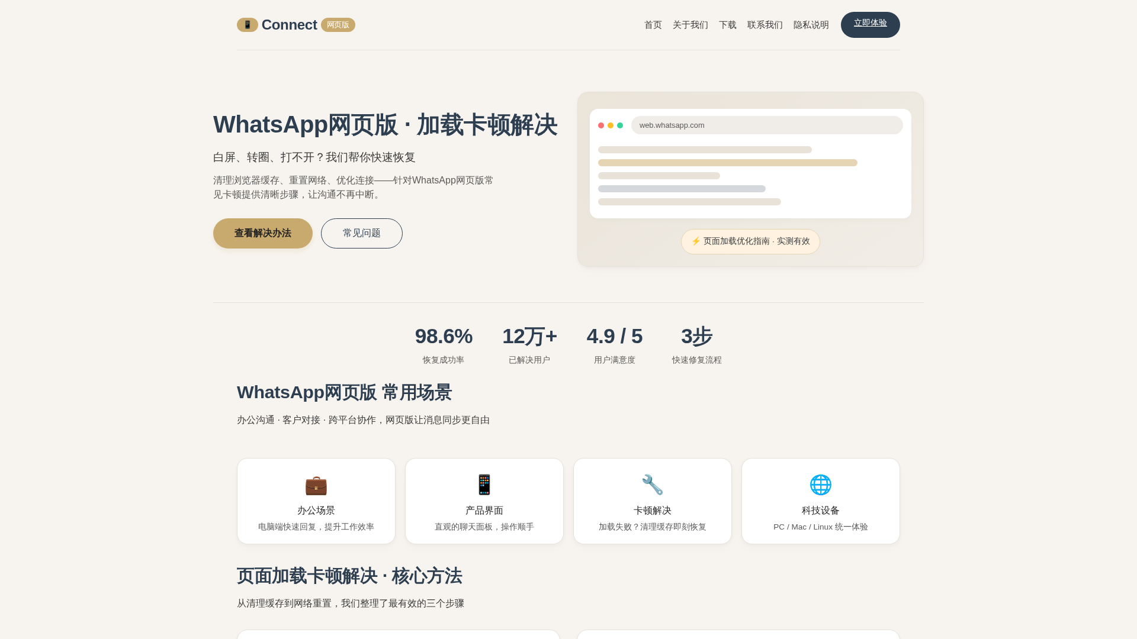Viewport: 1137px width, 639px height.
Task: Click the mobile phone icon in 产品界面 card
Action: (x=484, y=485)
